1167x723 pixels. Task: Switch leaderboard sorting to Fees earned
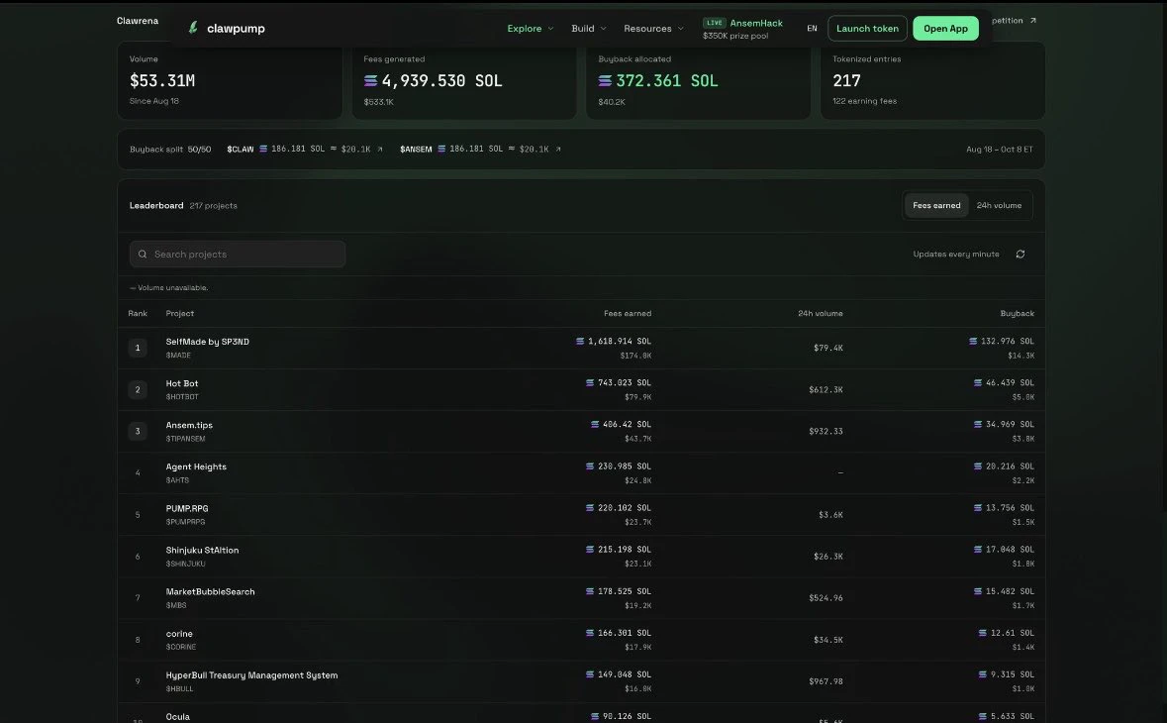(936, 205)
